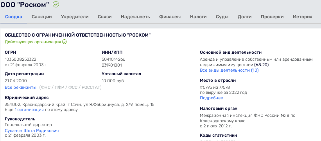Open director Сусанян Шота Радикович profile
This screenshot has width=321, height=141.
click(32, 130)
